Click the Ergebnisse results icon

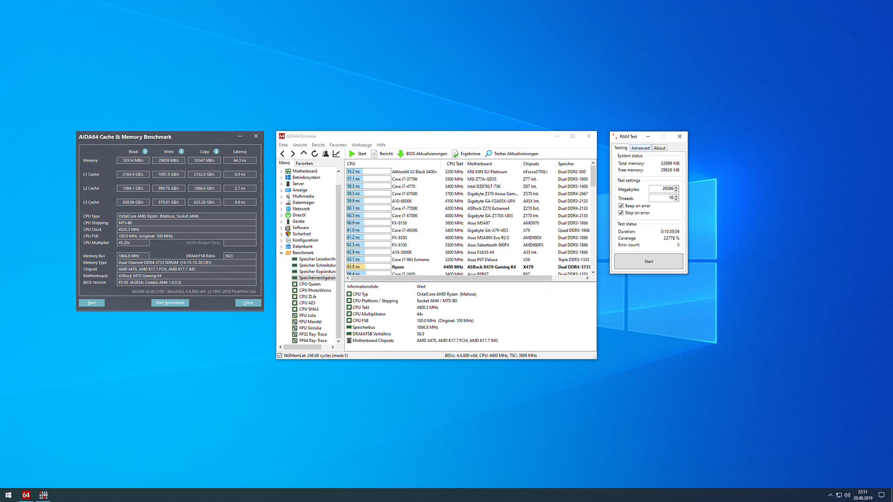pos(455,154)
